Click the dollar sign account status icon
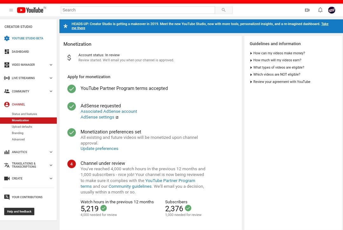Image resolution: width=343 pixels, height=230 pixels. 69,58
